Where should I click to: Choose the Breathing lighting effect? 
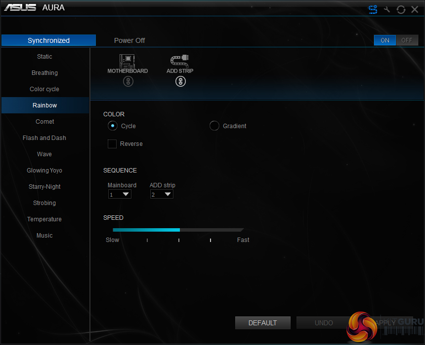(x=44, y=73)
